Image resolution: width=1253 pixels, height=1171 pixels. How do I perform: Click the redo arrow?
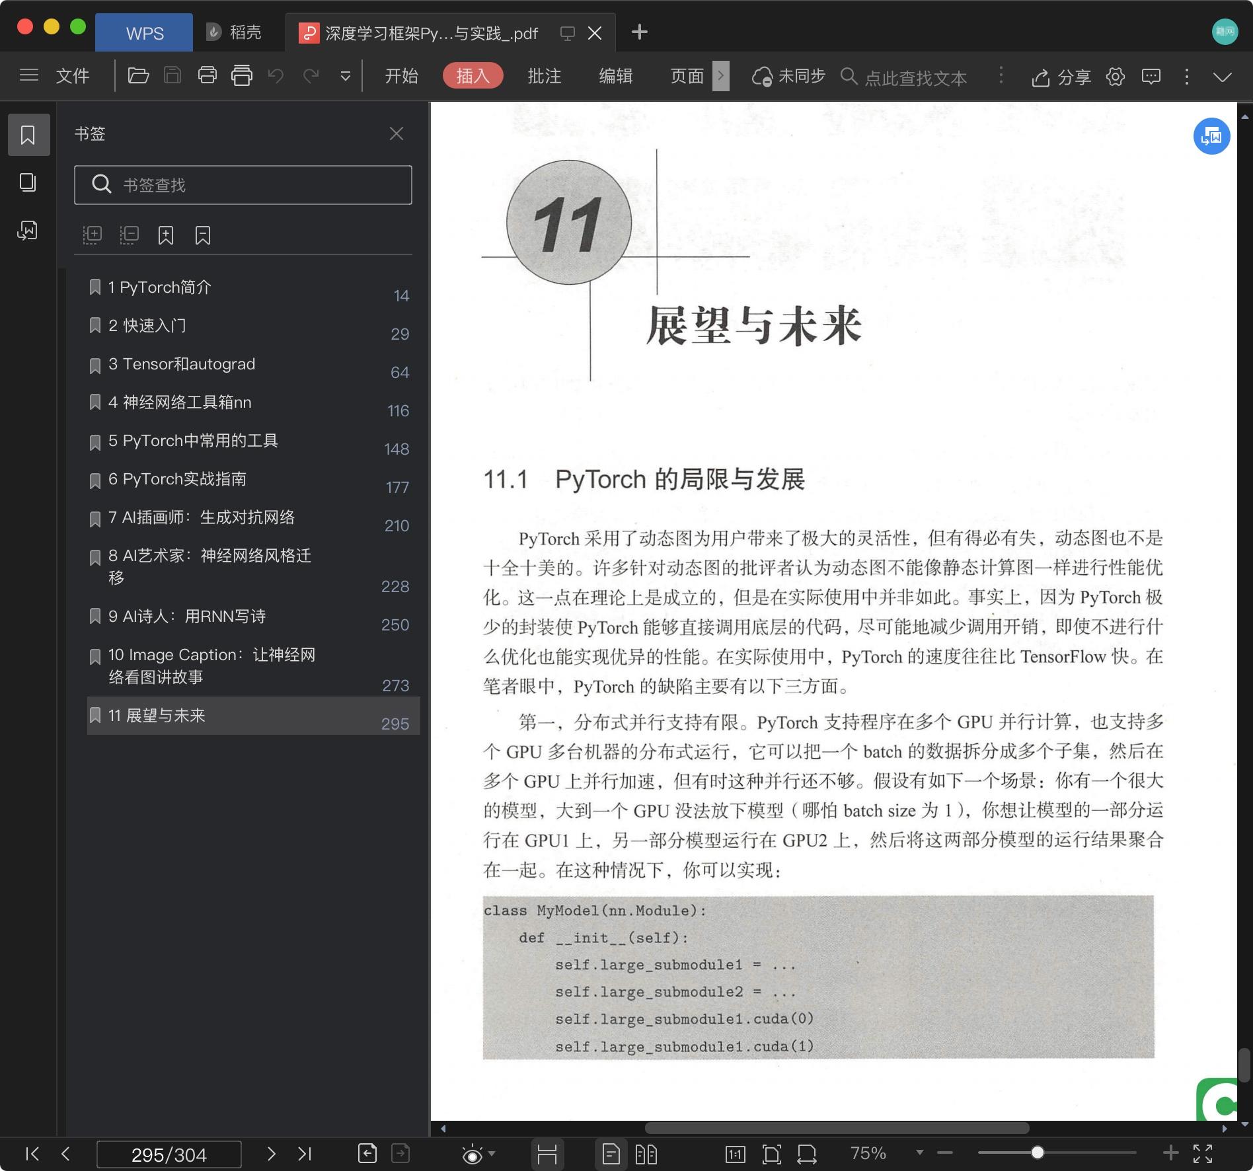(x=311, y=76)
